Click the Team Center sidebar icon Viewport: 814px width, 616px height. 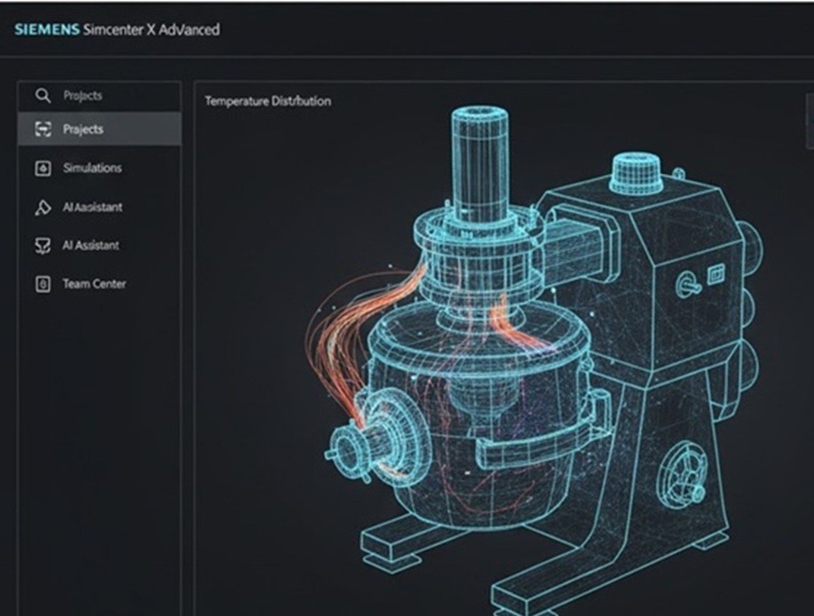[x=42, y=285]
